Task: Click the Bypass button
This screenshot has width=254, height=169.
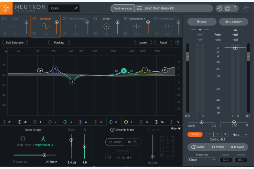Action: 202,22
